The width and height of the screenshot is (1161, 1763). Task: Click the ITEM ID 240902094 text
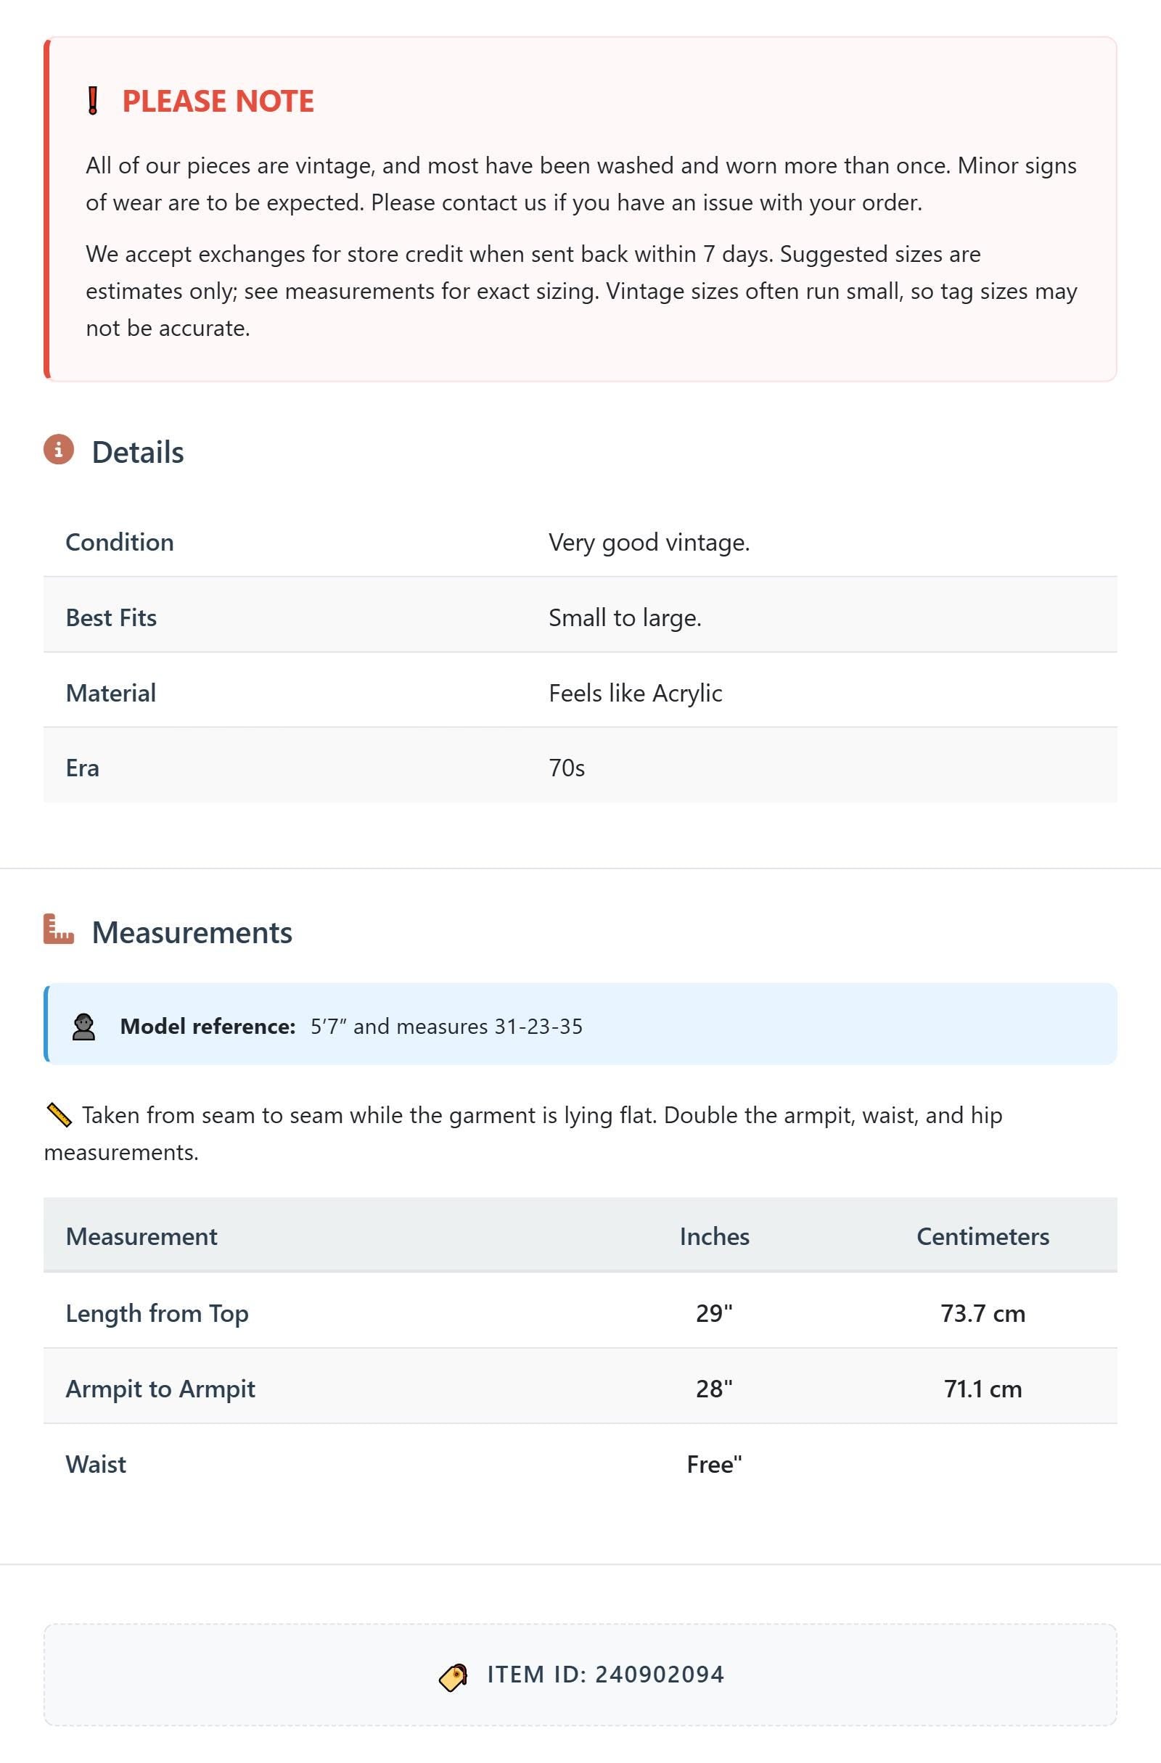point(605,1674)
